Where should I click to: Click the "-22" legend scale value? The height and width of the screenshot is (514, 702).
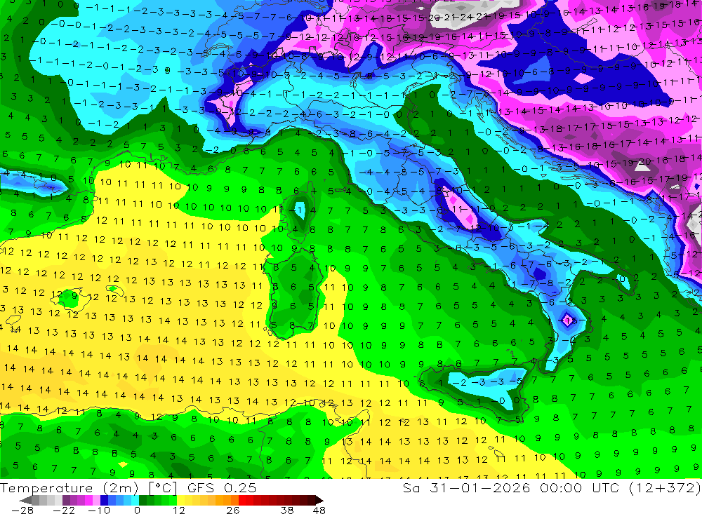tap(64, 510)
